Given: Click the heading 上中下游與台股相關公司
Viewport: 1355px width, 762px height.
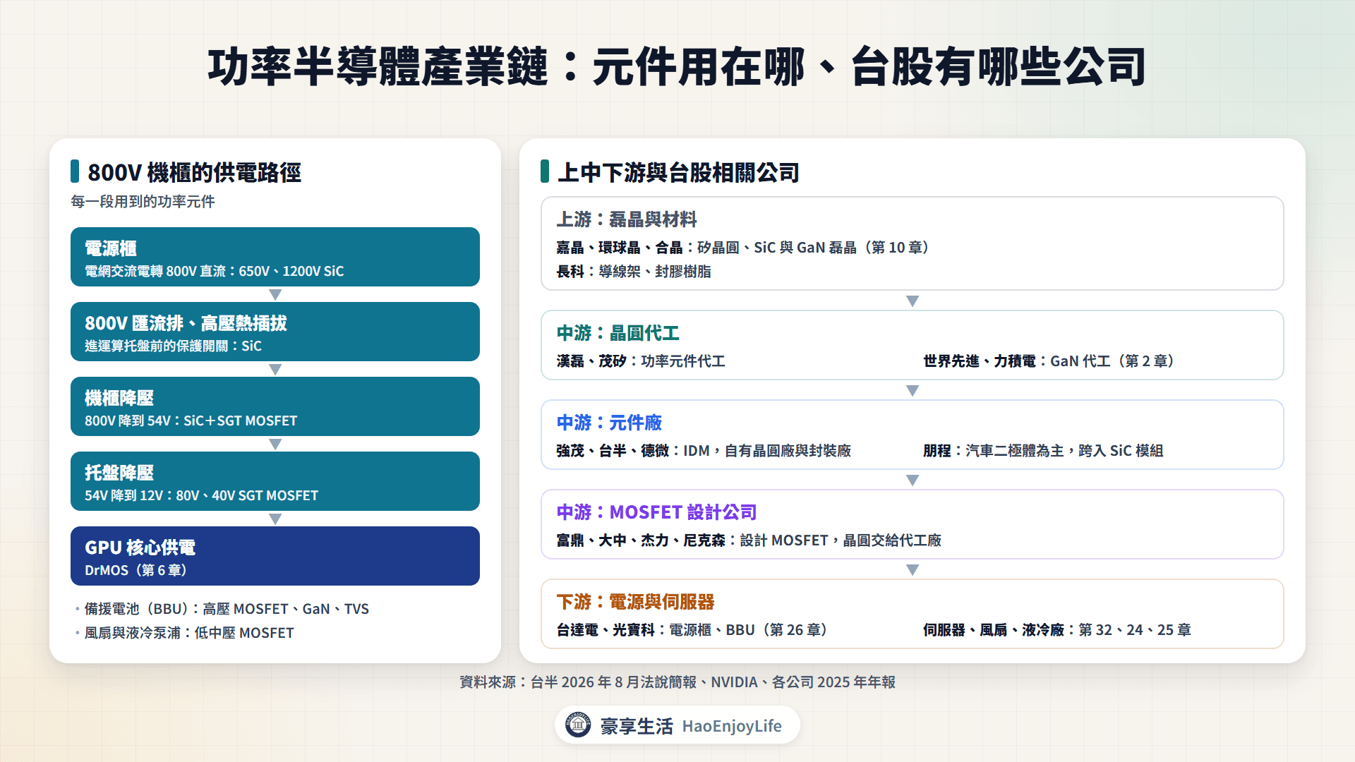Looking at the screenshot, I should coord(678,172).
